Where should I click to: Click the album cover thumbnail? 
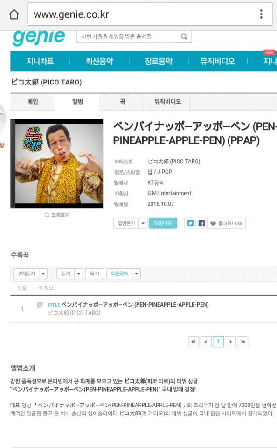pyautogui.click(x=57, y=164)
